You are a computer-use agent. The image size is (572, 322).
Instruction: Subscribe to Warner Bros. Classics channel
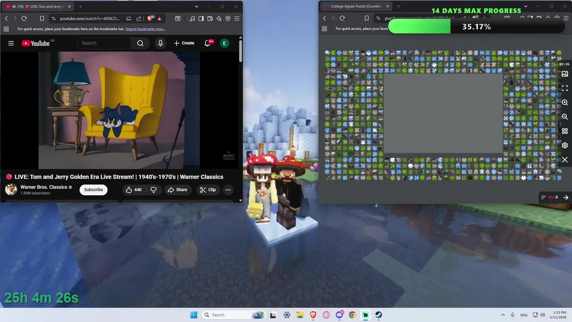pyautogui.click(x=93, y=190)
